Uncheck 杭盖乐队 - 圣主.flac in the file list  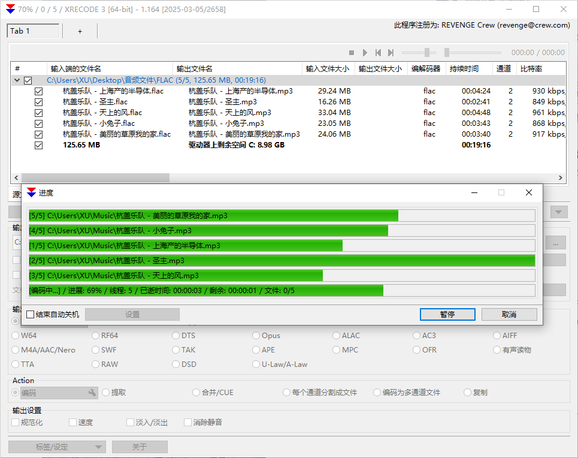coord(38,102)
